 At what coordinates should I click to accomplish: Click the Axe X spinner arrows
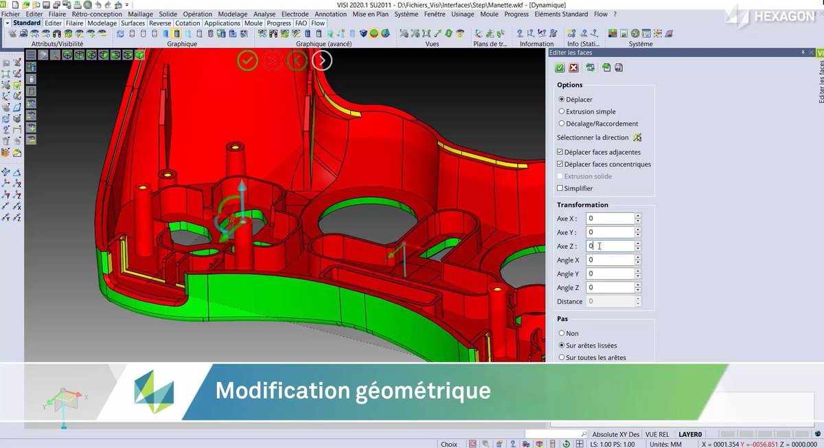click(638, 219)
